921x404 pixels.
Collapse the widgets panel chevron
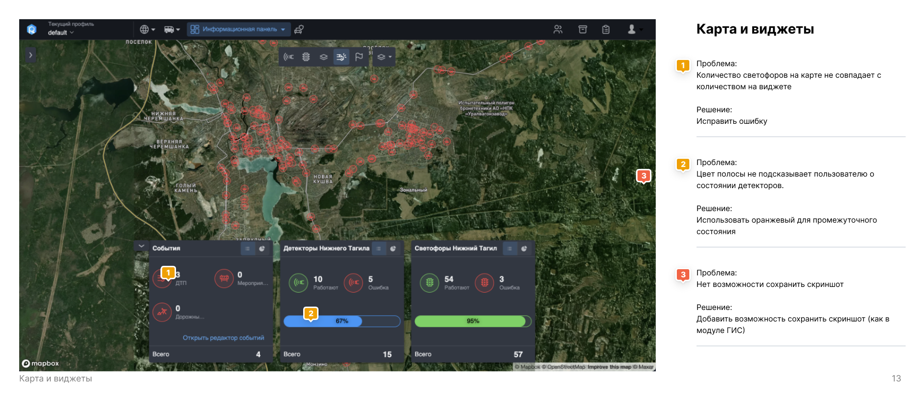[141, 246]
